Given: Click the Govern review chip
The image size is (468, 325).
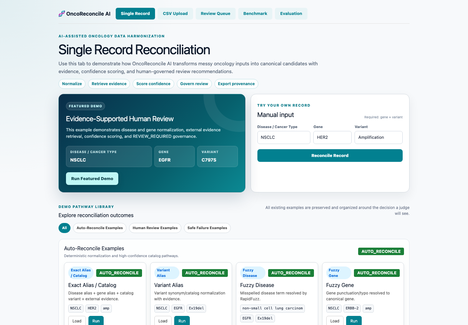Looking at the screenshot, I should click(194, 84).
